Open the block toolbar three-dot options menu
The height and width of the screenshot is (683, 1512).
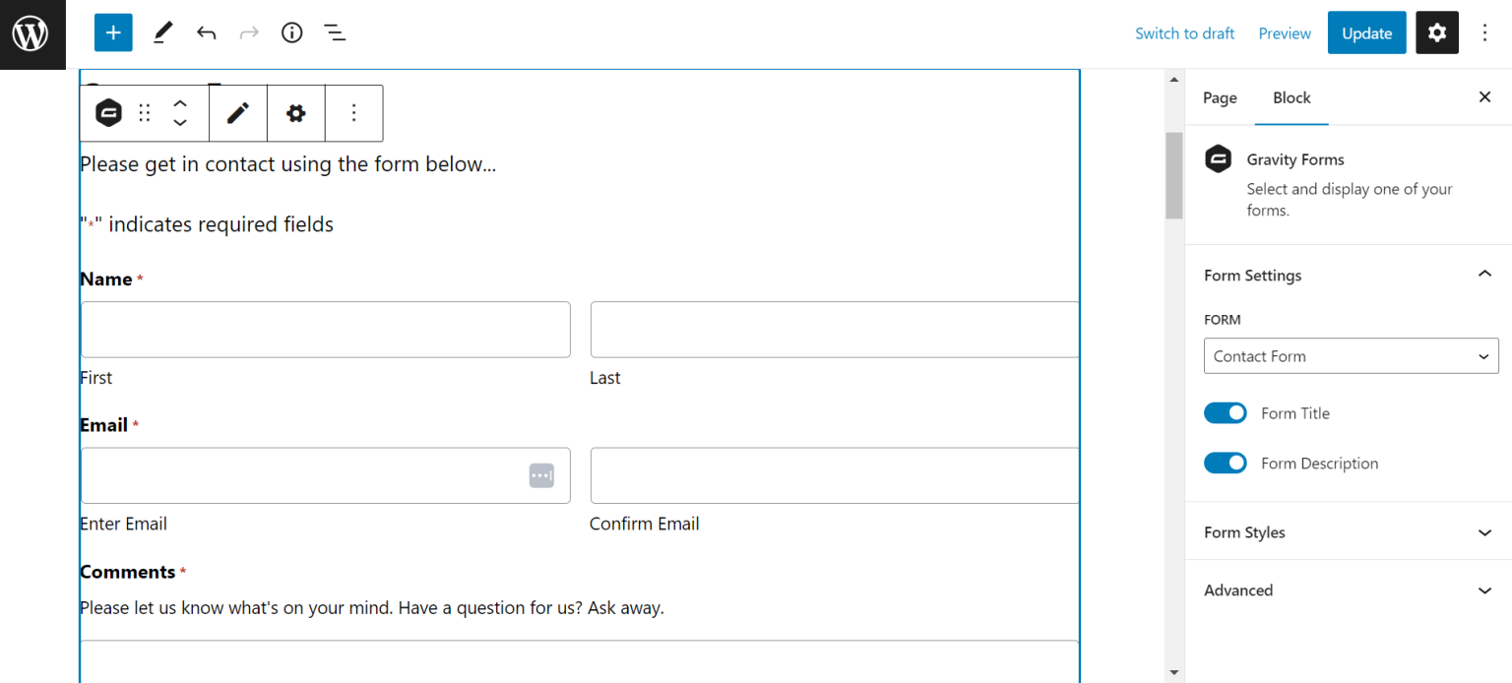pyautogui.click(x=354, y=113)
